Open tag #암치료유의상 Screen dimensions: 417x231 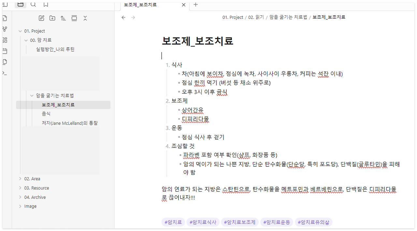pyautogui.click(x=313, y=222)
